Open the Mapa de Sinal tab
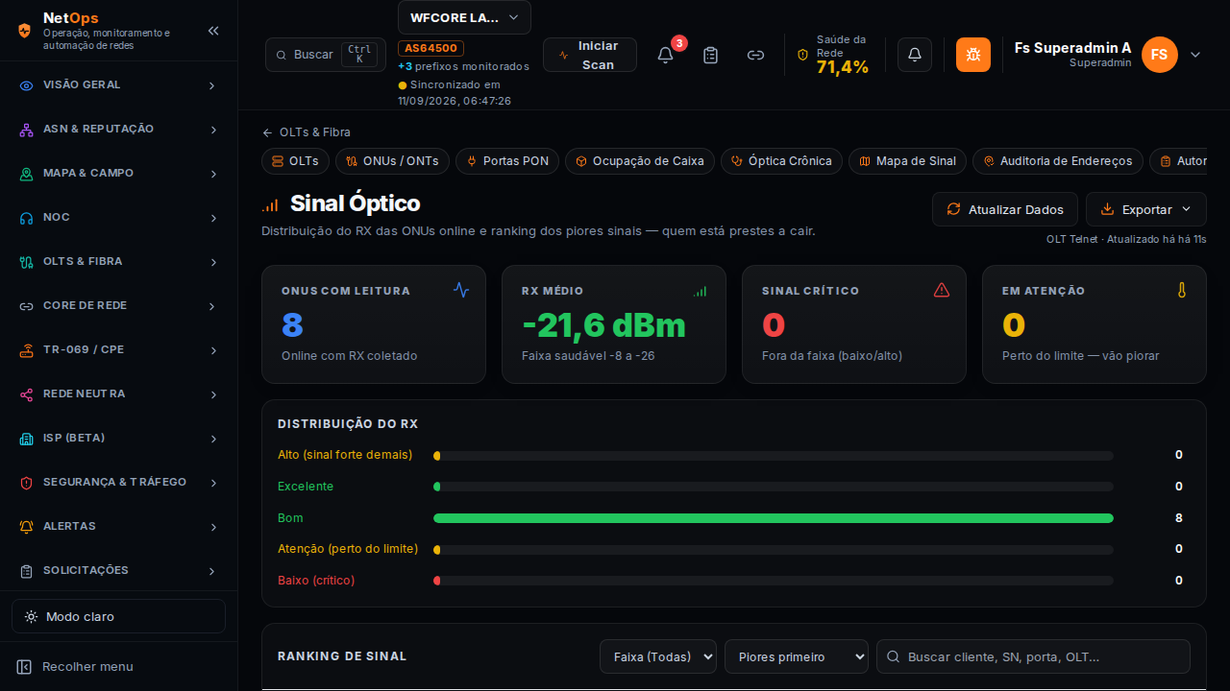The height and width of the screenshot is (691, 1230). pyautogui.click(x=908, y=161)
